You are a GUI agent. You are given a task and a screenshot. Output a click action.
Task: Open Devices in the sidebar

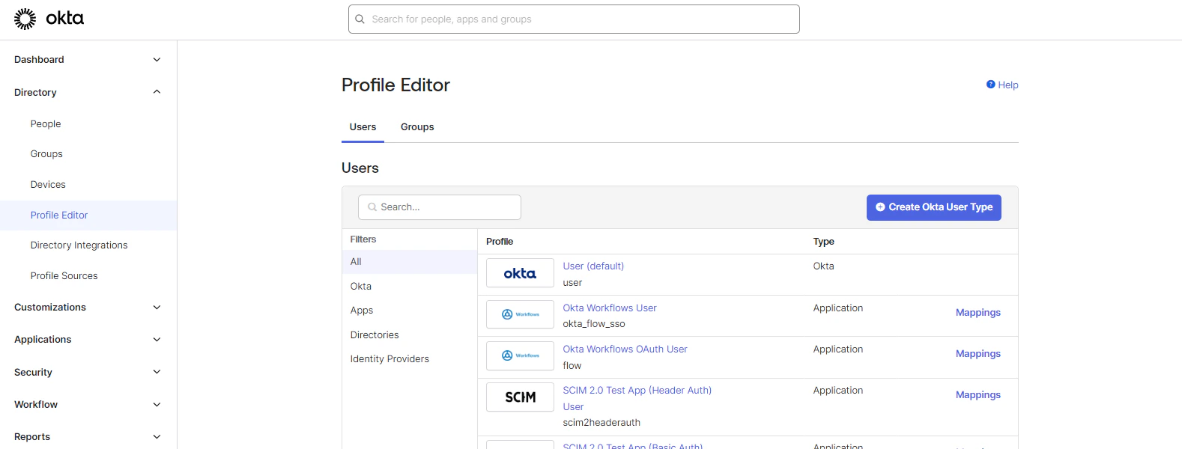[48, 185]
